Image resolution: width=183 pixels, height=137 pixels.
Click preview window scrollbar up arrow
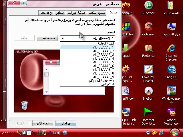coord(46,69)
